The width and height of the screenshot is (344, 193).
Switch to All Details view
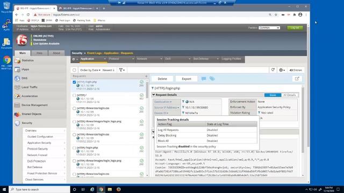pos(290,95)
